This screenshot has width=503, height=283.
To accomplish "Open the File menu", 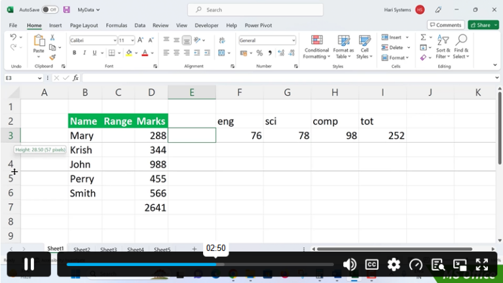I will point(13,26).
